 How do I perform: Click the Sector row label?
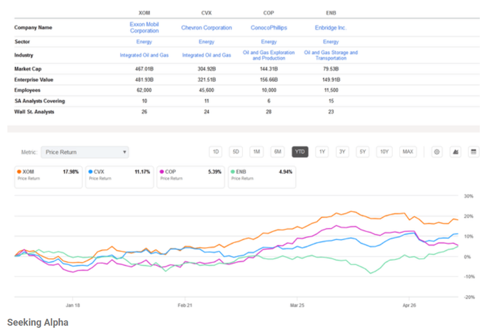pyautogui.click(x=22, y=42)
